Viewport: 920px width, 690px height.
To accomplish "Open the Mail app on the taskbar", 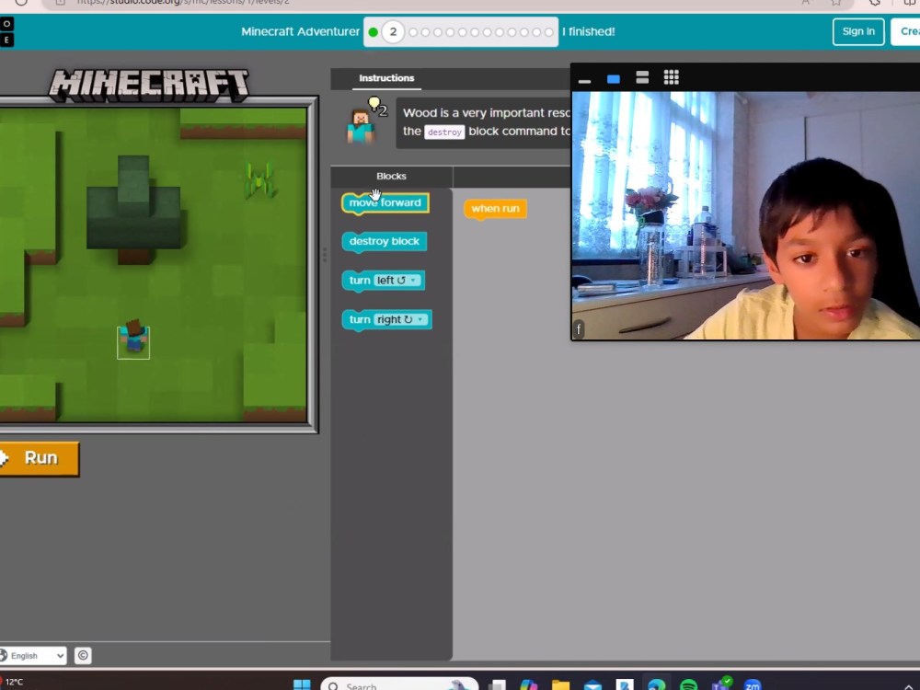I will pos(592,684).
